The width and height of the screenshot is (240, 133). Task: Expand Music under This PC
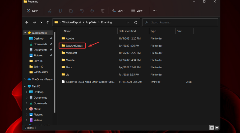tap(27, 109)
